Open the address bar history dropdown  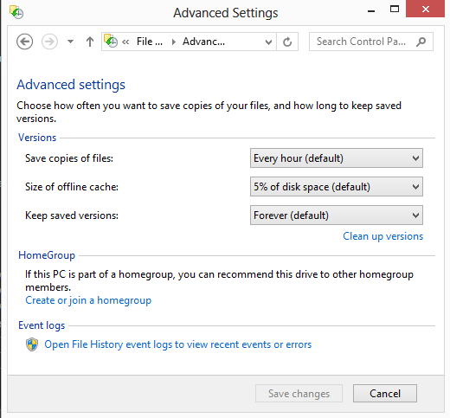pos(268,42)
